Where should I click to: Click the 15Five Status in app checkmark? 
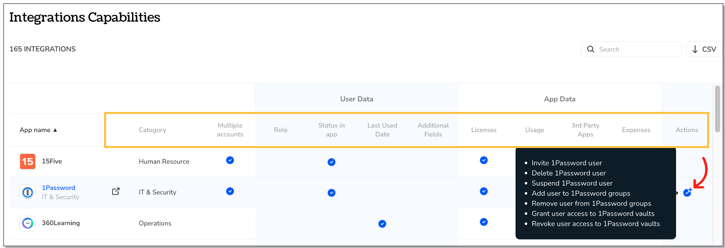pos(331,162)
